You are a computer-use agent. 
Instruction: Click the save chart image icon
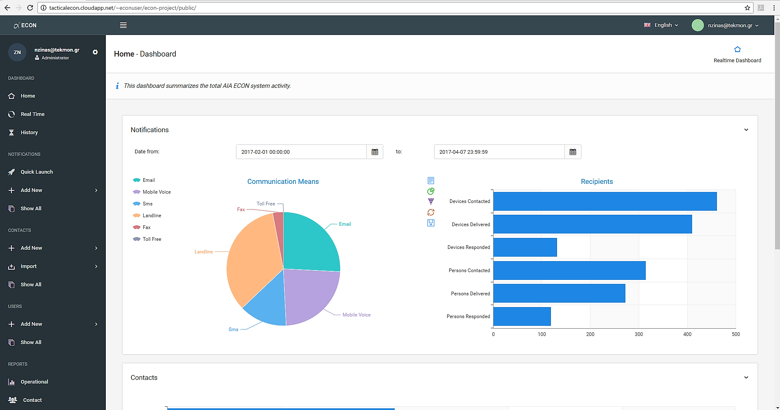point(431,223)
